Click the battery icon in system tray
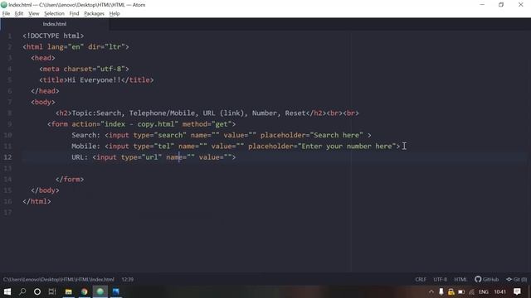This screenshot has width=531, height=298. [x=461, y=292]
